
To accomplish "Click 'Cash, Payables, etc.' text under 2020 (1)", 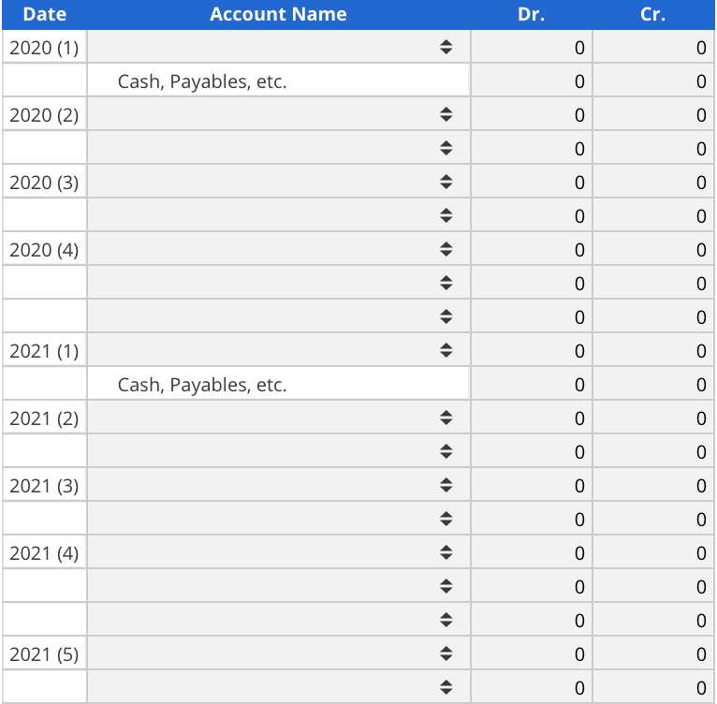I will tap(202, 81).
